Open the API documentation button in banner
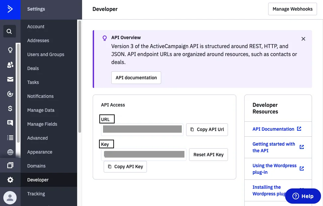This screenshot has height=206, width=323. pyautogui.click(x=136, y=78)
